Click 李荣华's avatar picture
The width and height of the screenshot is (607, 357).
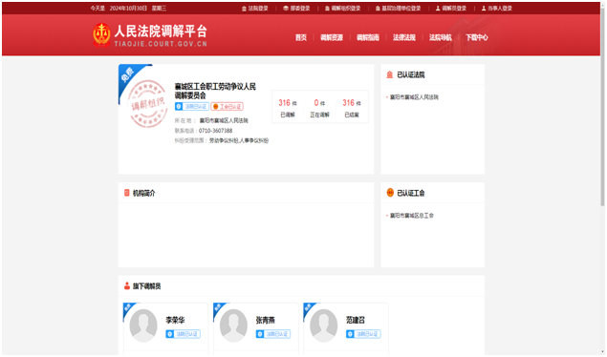[x=143, y=325]
